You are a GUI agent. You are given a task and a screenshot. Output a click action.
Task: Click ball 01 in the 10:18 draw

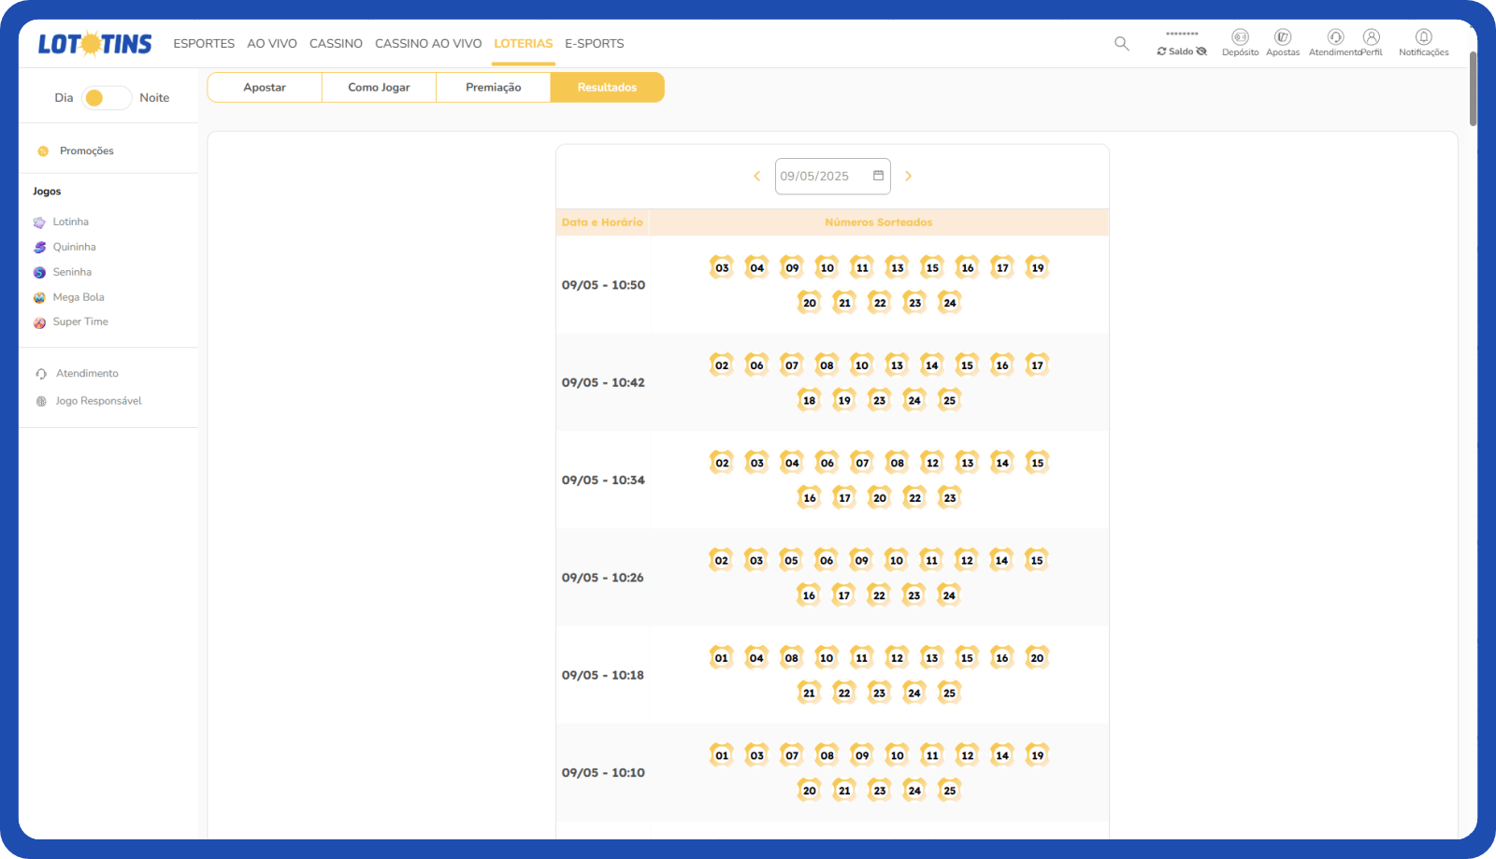pos(721,658)
